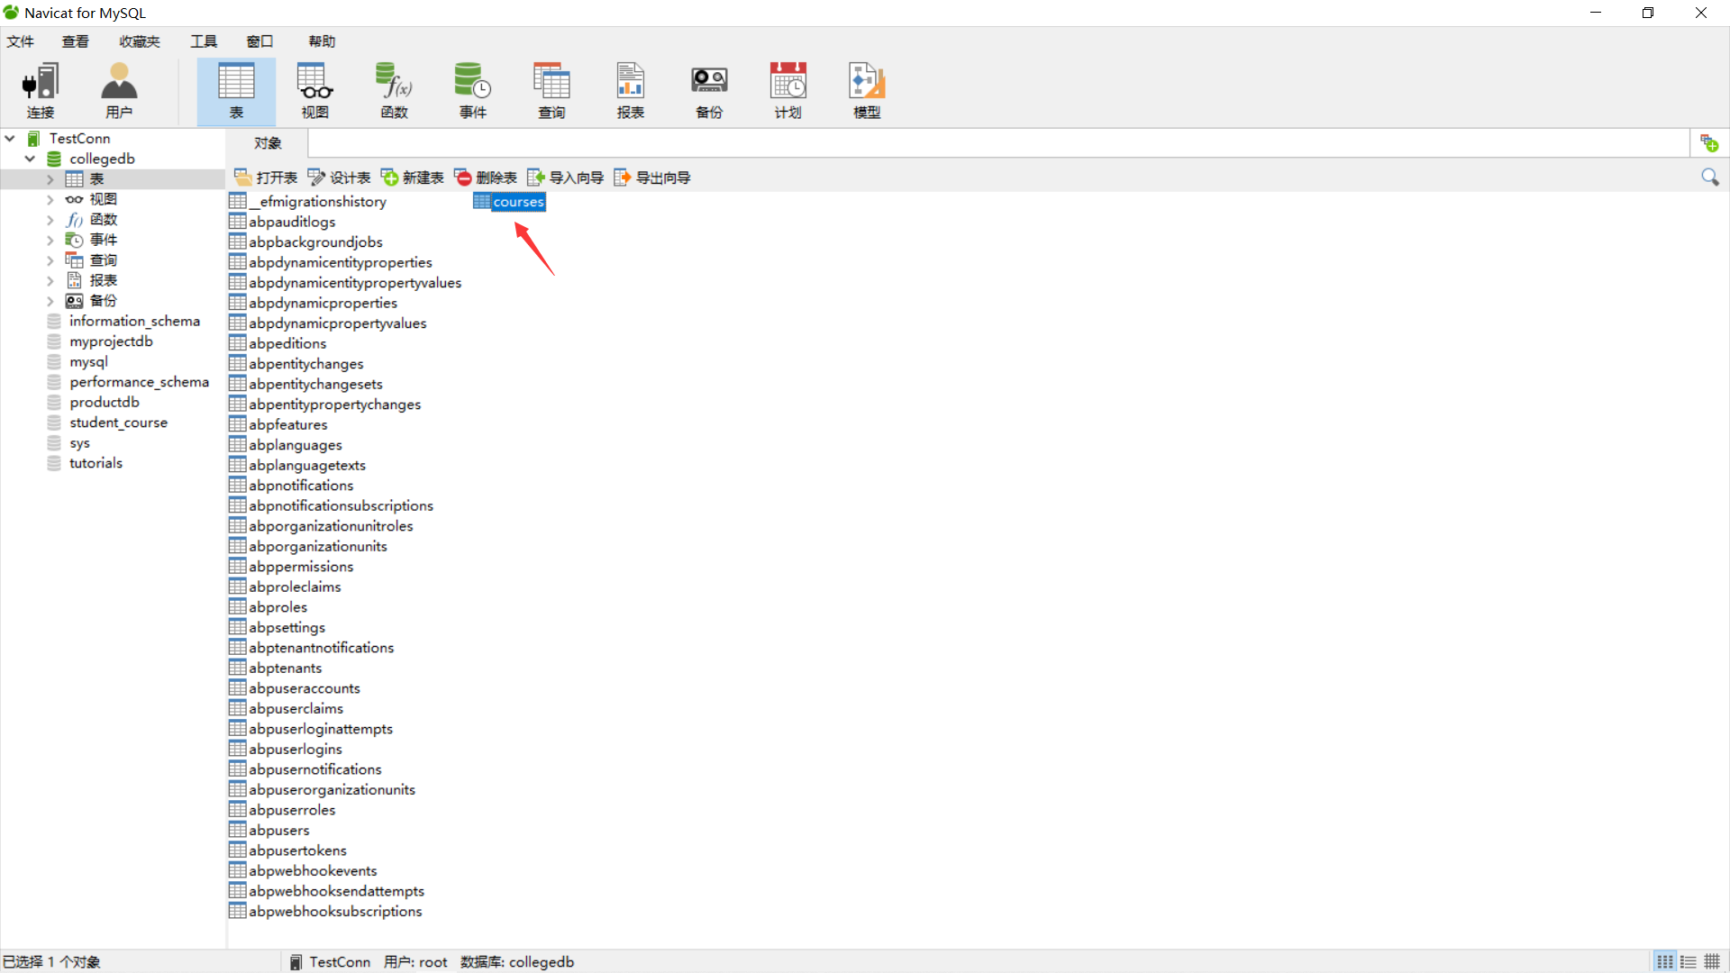Expand the 查询 tree node
The width and height of the screenshot is (1730, 973).
pyautogui.click(x=50, y=260)
